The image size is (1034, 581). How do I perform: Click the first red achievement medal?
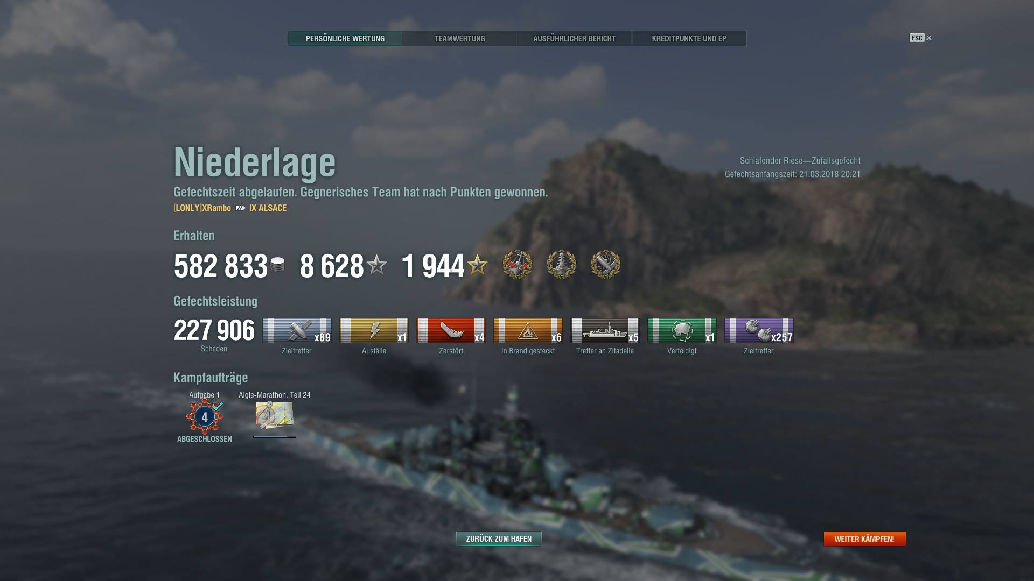[x=518, y=264]
